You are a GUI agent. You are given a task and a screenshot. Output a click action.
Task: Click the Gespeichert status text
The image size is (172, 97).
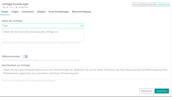pyautogui.click(x=23, y=7)
